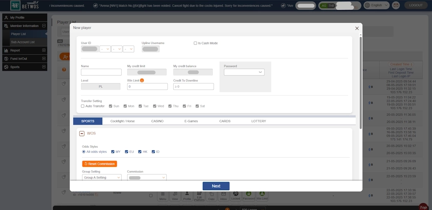Click Win Limit icon in bottom row
This screenshot has height=210, width=432.
coord(262,196)
